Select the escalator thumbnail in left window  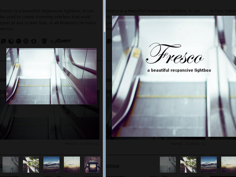[x=10, y=165]
